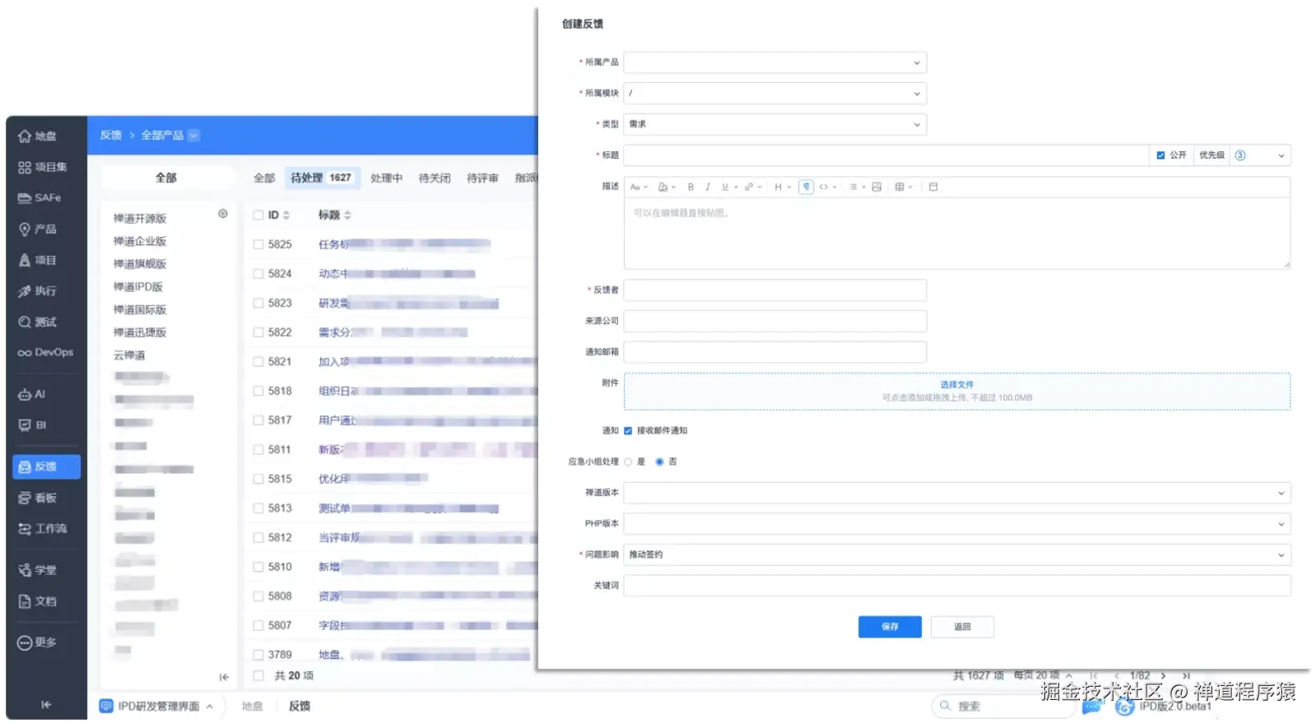Open DevOps in the sidebar
This screenshot has height=723, width=1316.
click(x=46, y=353)
